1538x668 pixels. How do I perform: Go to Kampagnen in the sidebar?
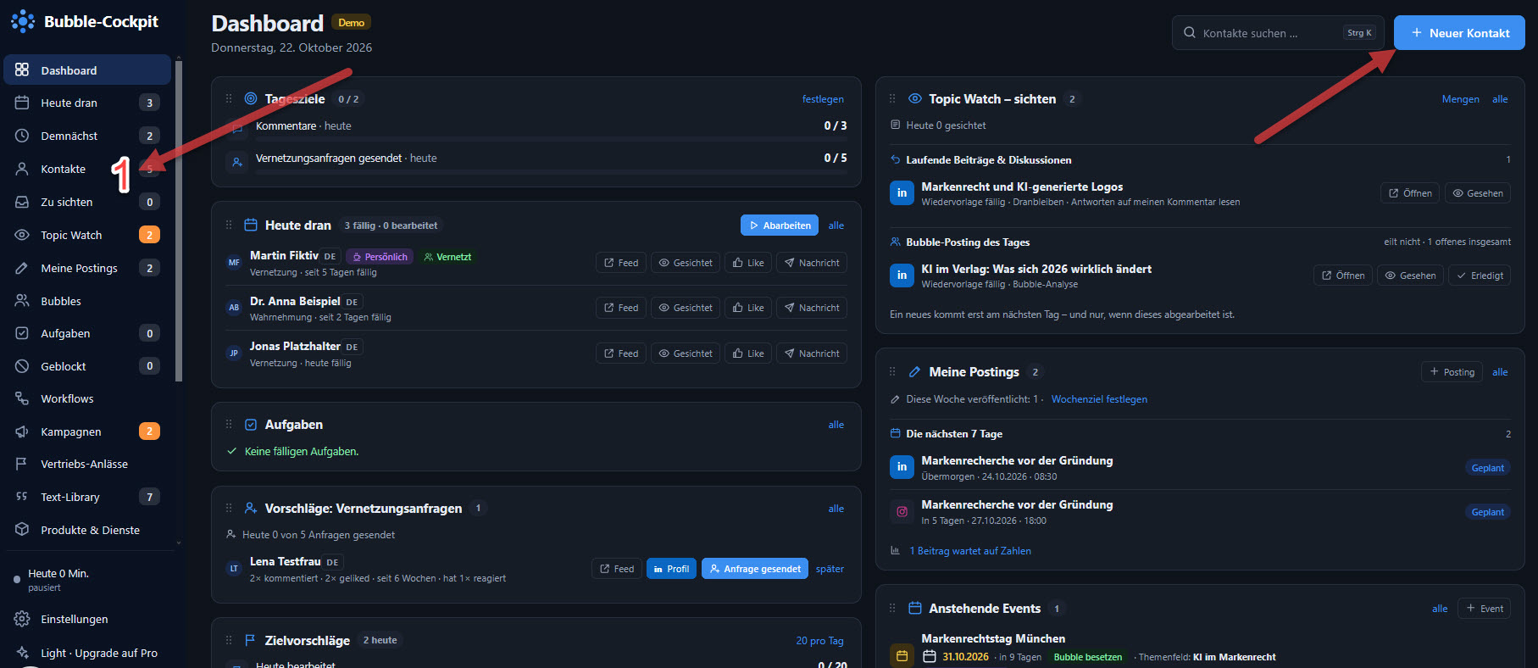87,431
